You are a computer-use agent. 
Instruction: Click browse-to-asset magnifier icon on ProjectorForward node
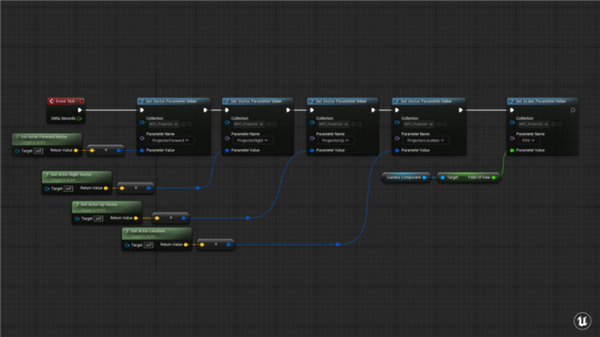(x=189, y=124)
